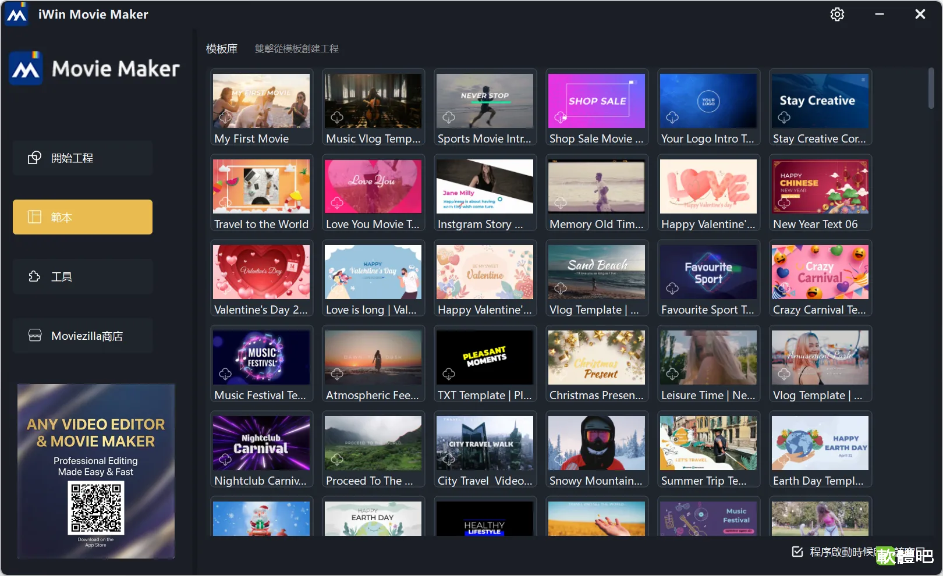
Task: Select Travel to the World thumbnail
Action: 261,186
